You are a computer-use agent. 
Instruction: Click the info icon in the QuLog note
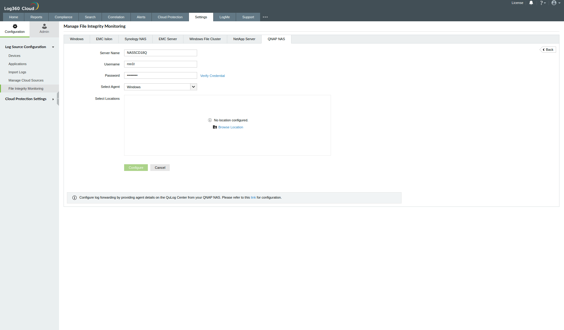(75, 198)
